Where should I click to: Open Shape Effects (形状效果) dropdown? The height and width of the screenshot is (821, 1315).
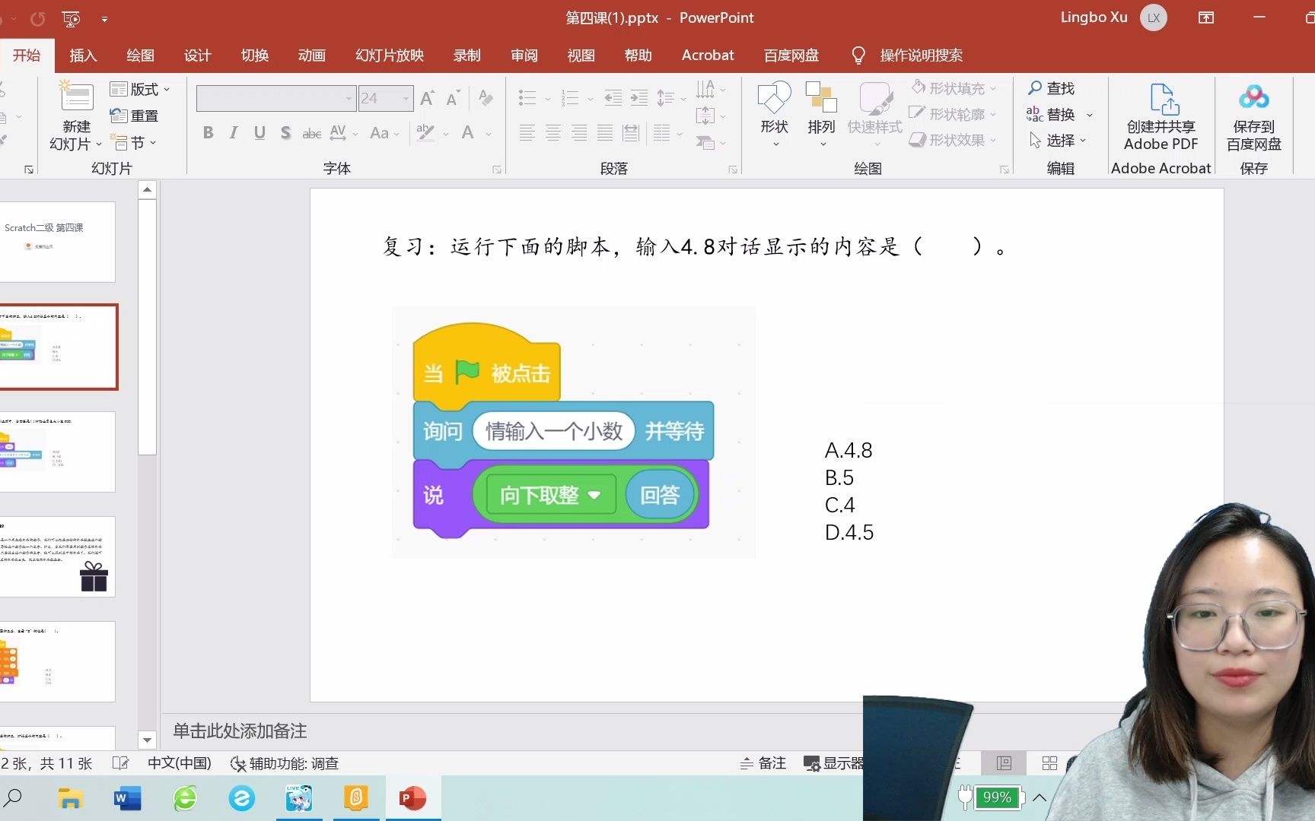point(954,140)
